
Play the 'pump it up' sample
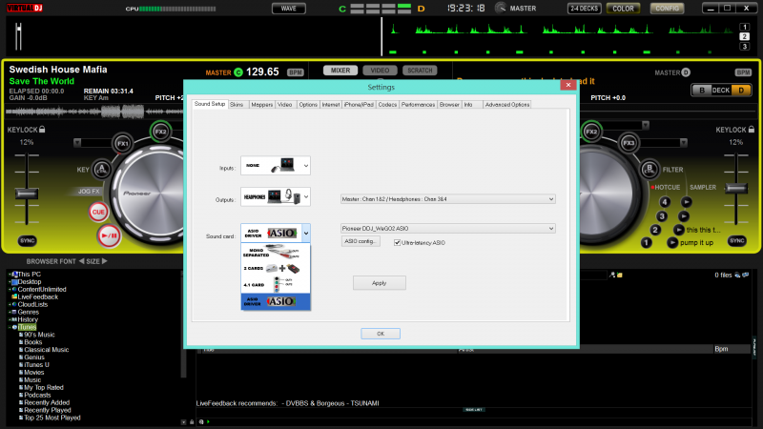(x=672, y=242)
